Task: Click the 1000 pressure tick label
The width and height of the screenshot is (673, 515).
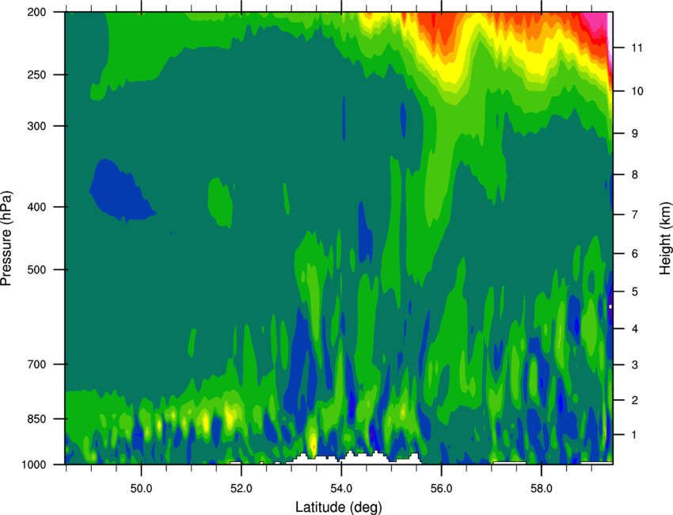Action: click(33, 465)
